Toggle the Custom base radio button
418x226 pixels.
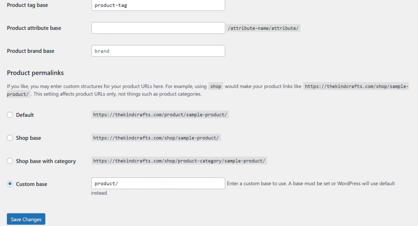(x=10, y=184)
